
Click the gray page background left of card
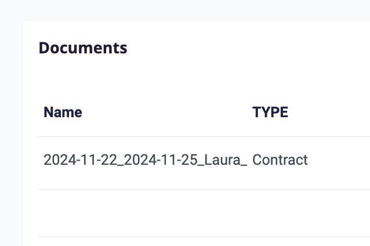pyautogui.click(x=11, y=132)
